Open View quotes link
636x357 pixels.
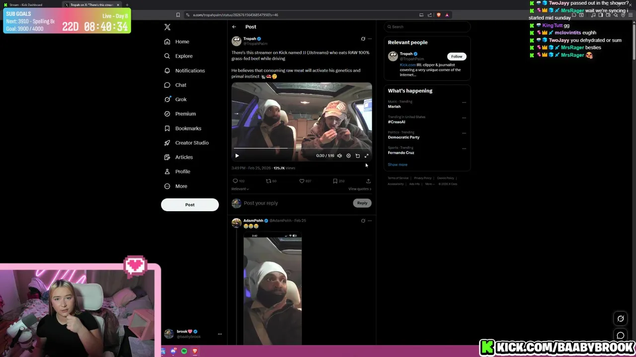point(360,189)
